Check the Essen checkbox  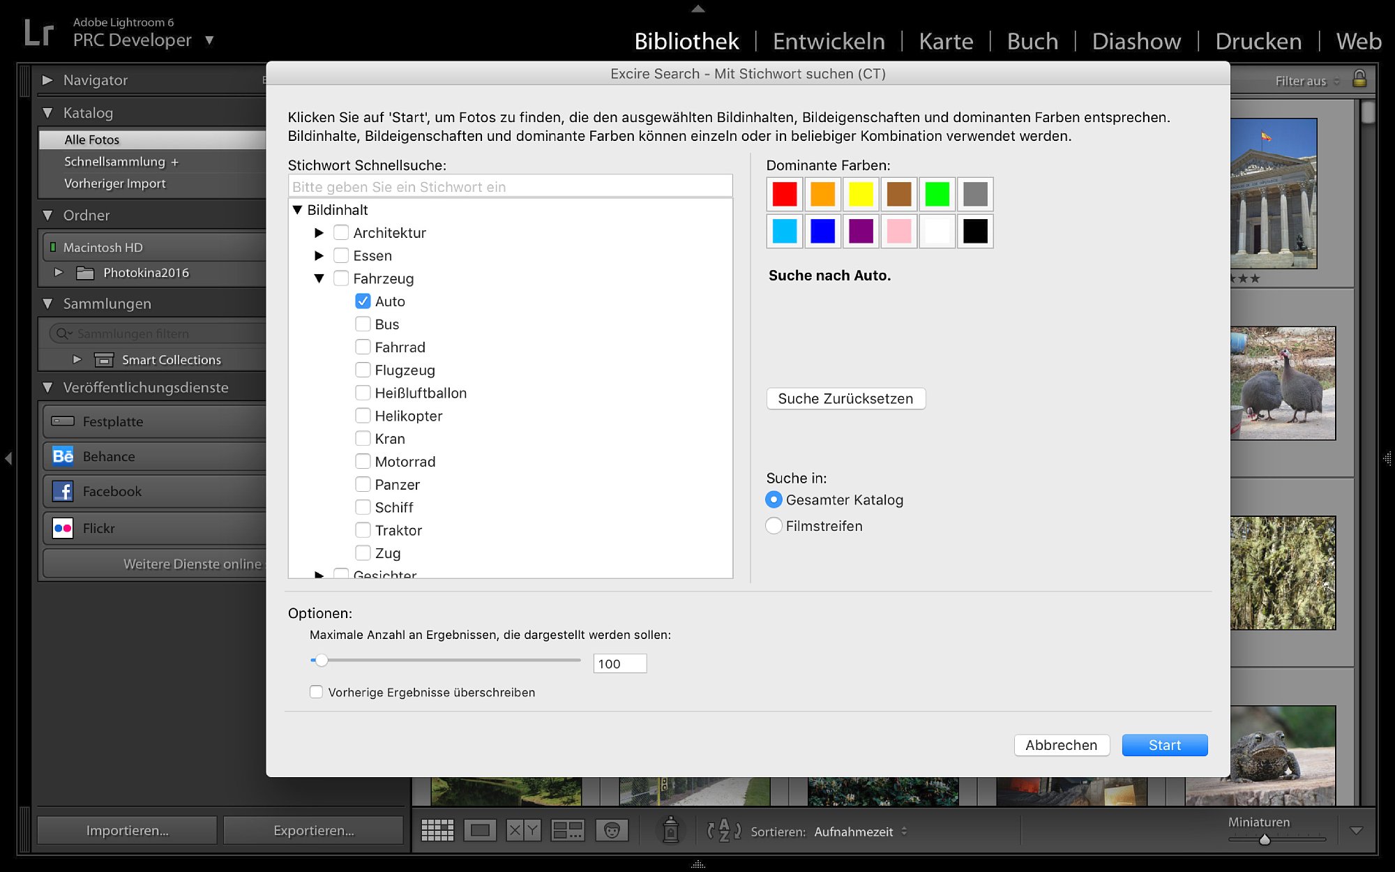tap(341, 255)
